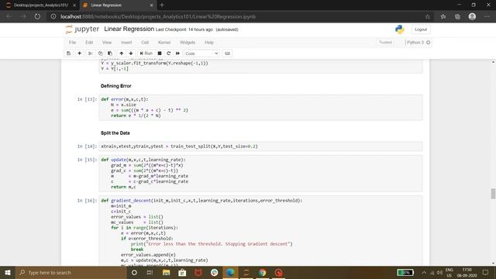This screenshot has height=279, width=496.
Task: Open the View menu
Action: tap(107, 43)
